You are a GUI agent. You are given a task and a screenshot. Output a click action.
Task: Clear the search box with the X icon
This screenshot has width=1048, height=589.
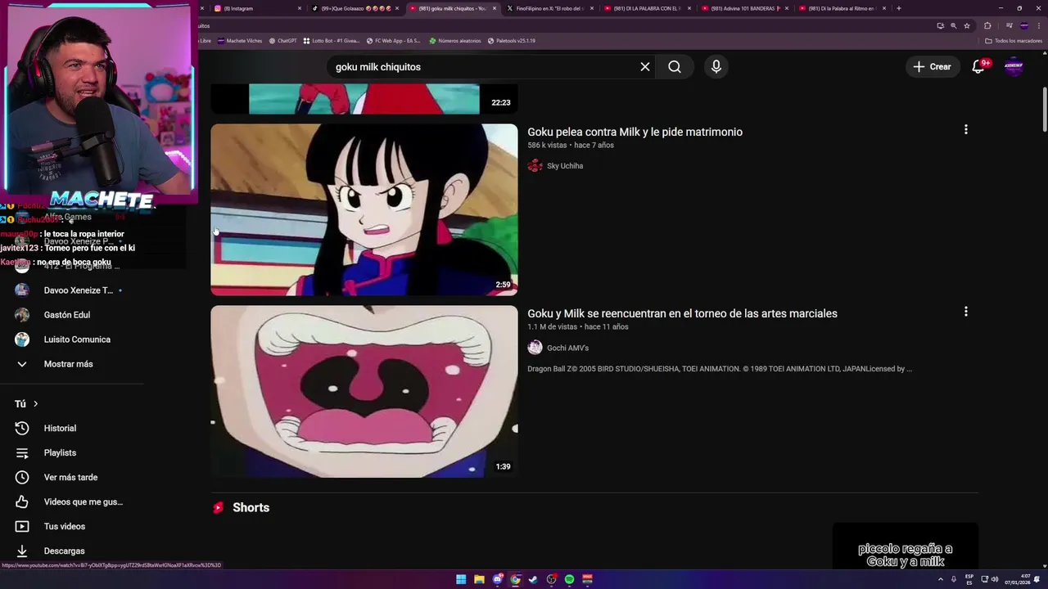645,67
